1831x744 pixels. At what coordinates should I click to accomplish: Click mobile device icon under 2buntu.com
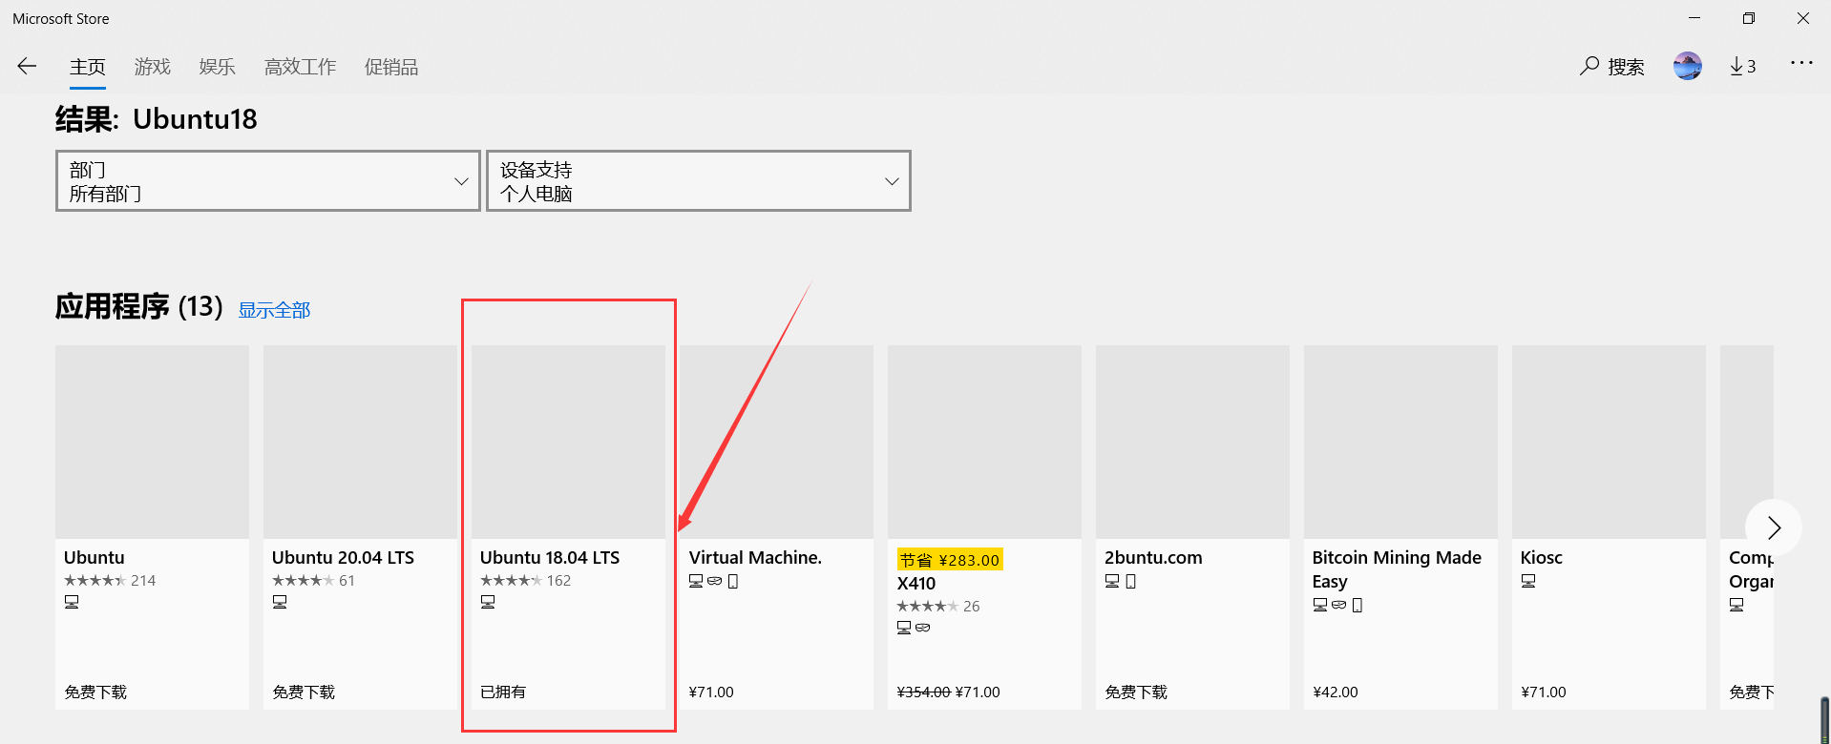tap(1131, 581)
